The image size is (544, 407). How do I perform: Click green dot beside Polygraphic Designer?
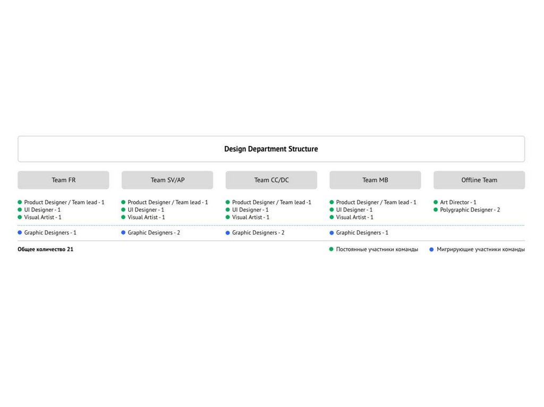tap(436, 210)
